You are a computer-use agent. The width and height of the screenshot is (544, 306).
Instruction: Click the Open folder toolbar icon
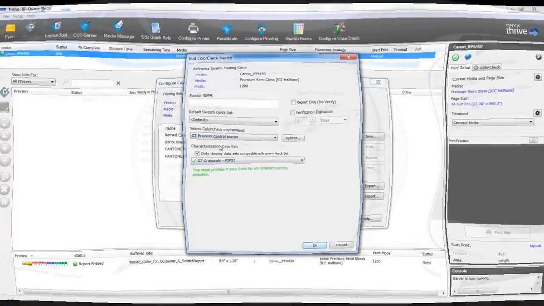10,29
